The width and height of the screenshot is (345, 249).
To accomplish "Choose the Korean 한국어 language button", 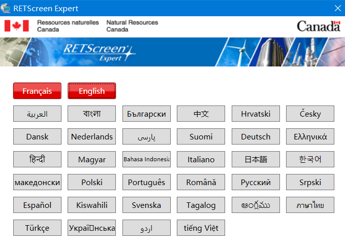I will [310, 159].
